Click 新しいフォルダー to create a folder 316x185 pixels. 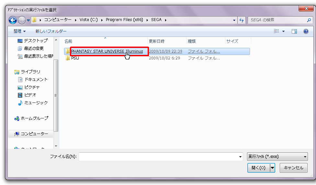51,31
